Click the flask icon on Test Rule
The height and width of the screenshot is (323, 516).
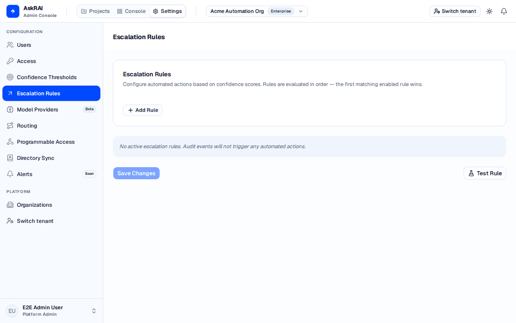pyautogui.click(x=471, y=173)
